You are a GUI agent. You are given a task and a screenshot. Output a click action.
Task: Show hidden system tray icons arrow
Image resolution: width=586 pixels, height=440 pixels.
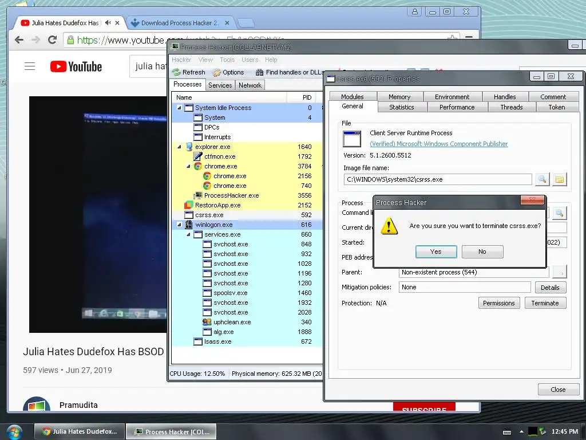tap(521, 431)
